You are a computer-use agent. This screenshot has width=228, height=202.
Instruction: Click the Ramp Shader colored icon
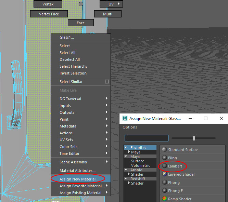coord(164,199)
